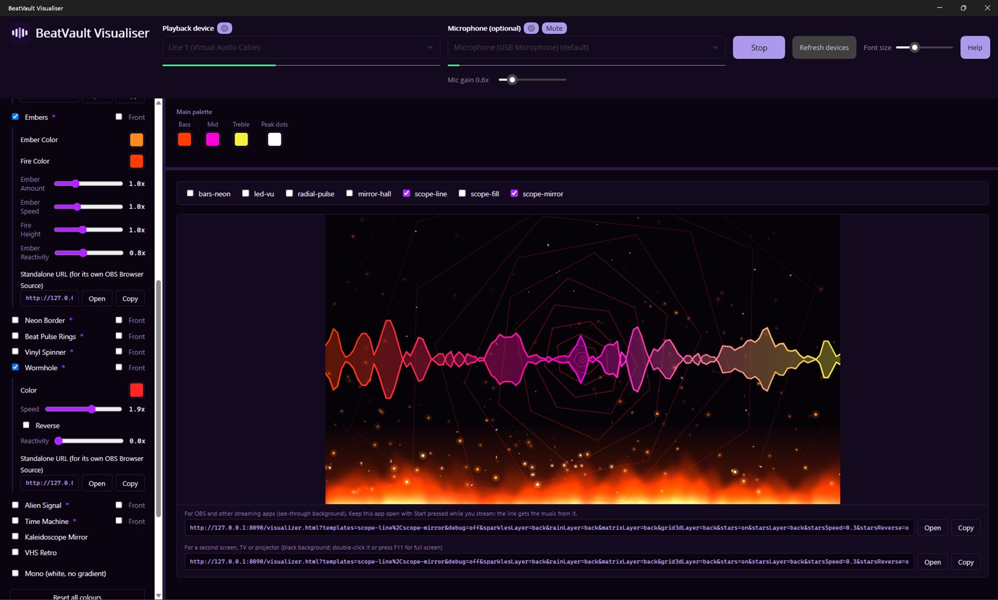
Task: Refresh devices list
Action: coord(824,47)
